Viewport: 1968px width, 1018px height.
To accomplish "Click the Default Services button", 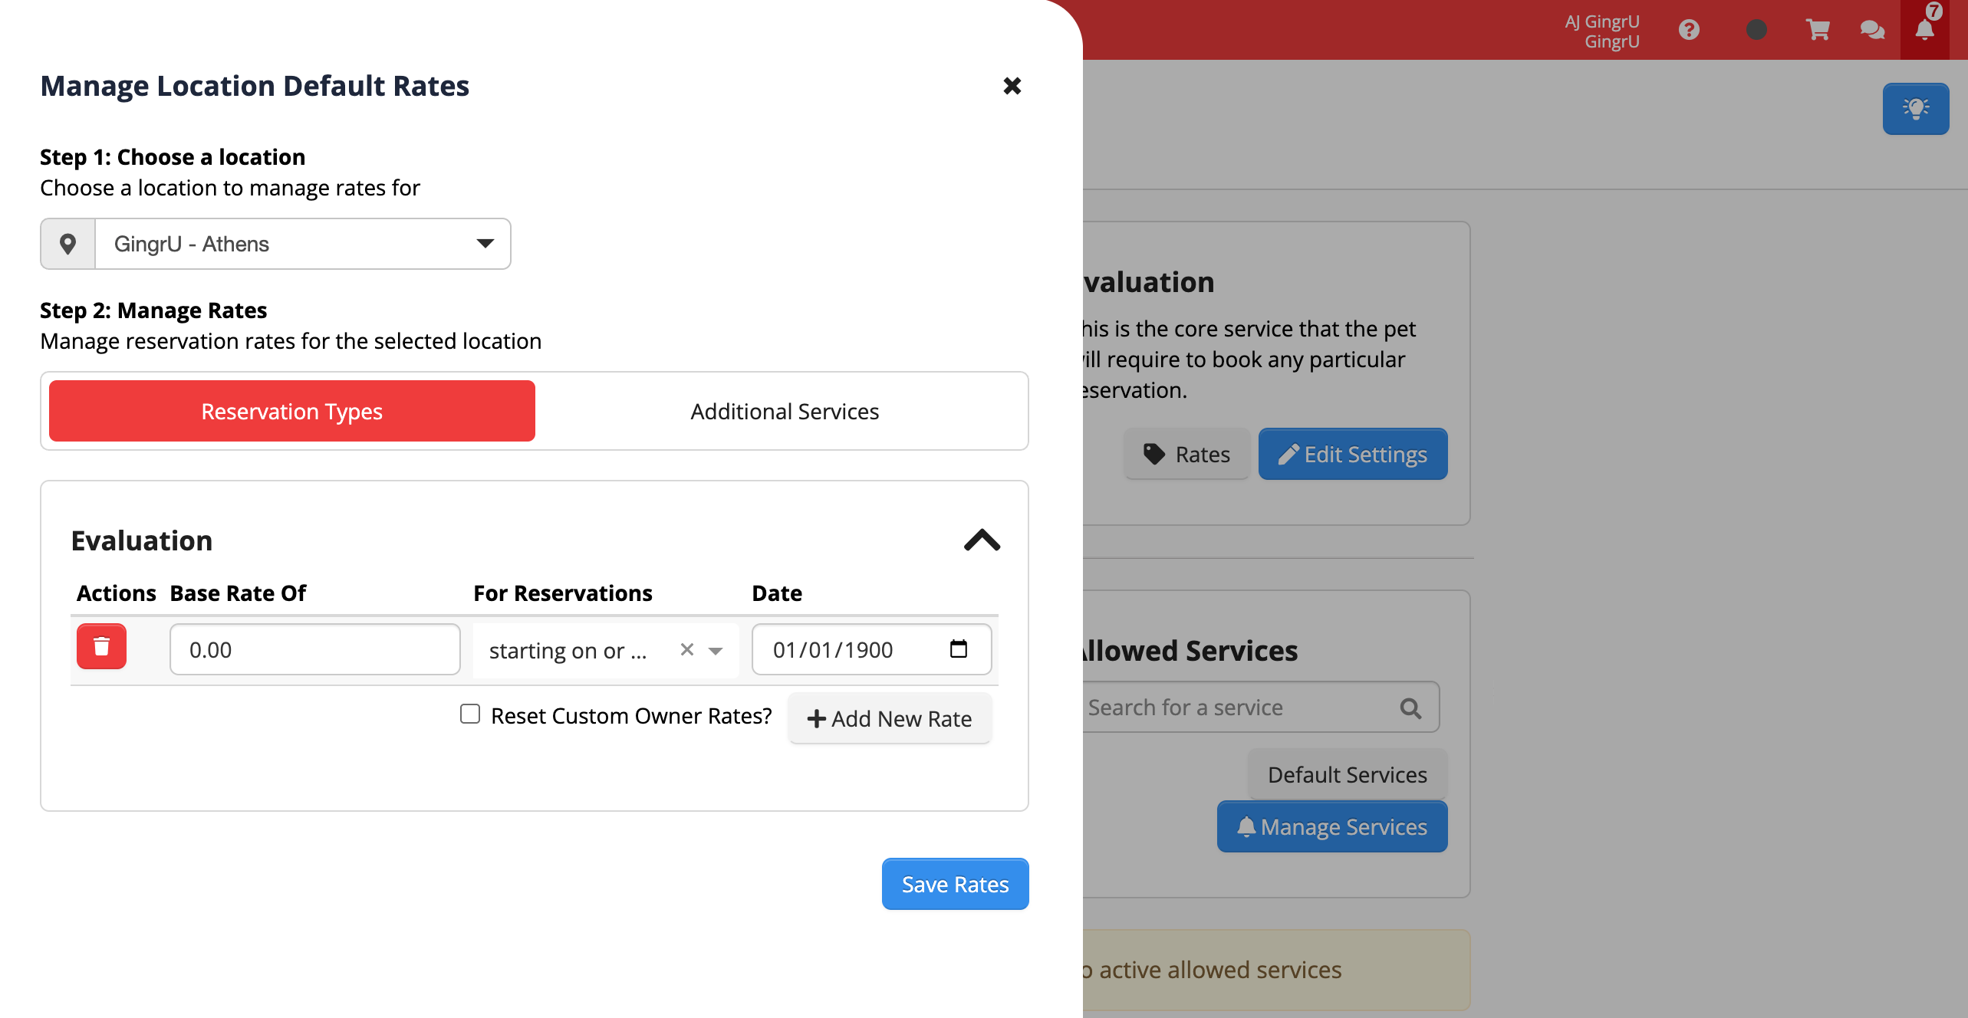I will coord(1348,774).
